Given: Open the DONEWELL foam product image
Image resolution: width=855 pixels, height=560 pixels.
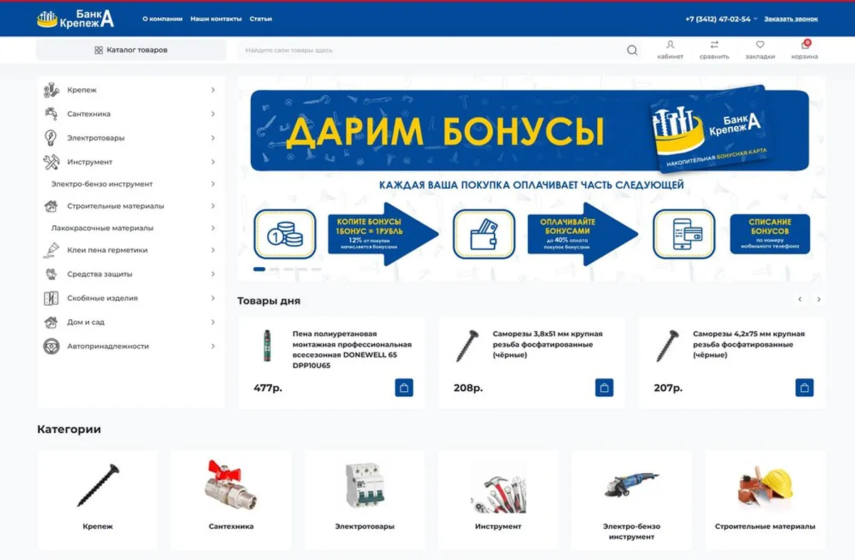Looking at the screenshot, I should (269, 346).
